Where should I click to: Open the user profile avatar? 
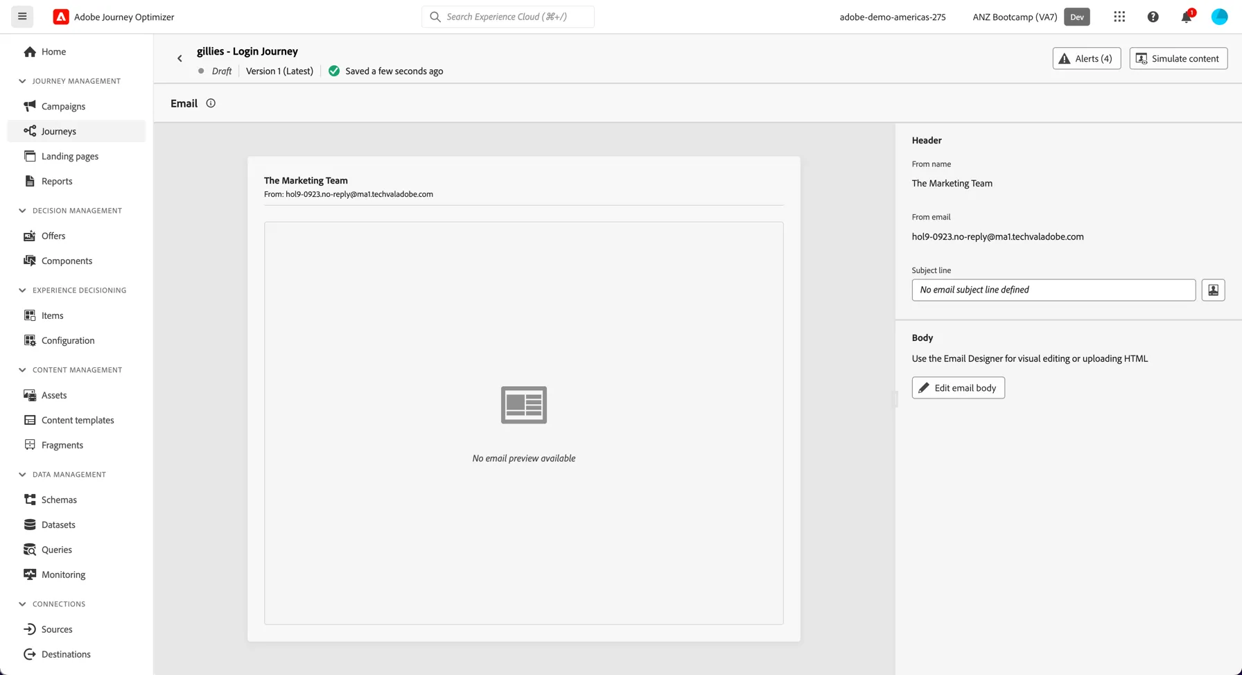point(1219,17)
